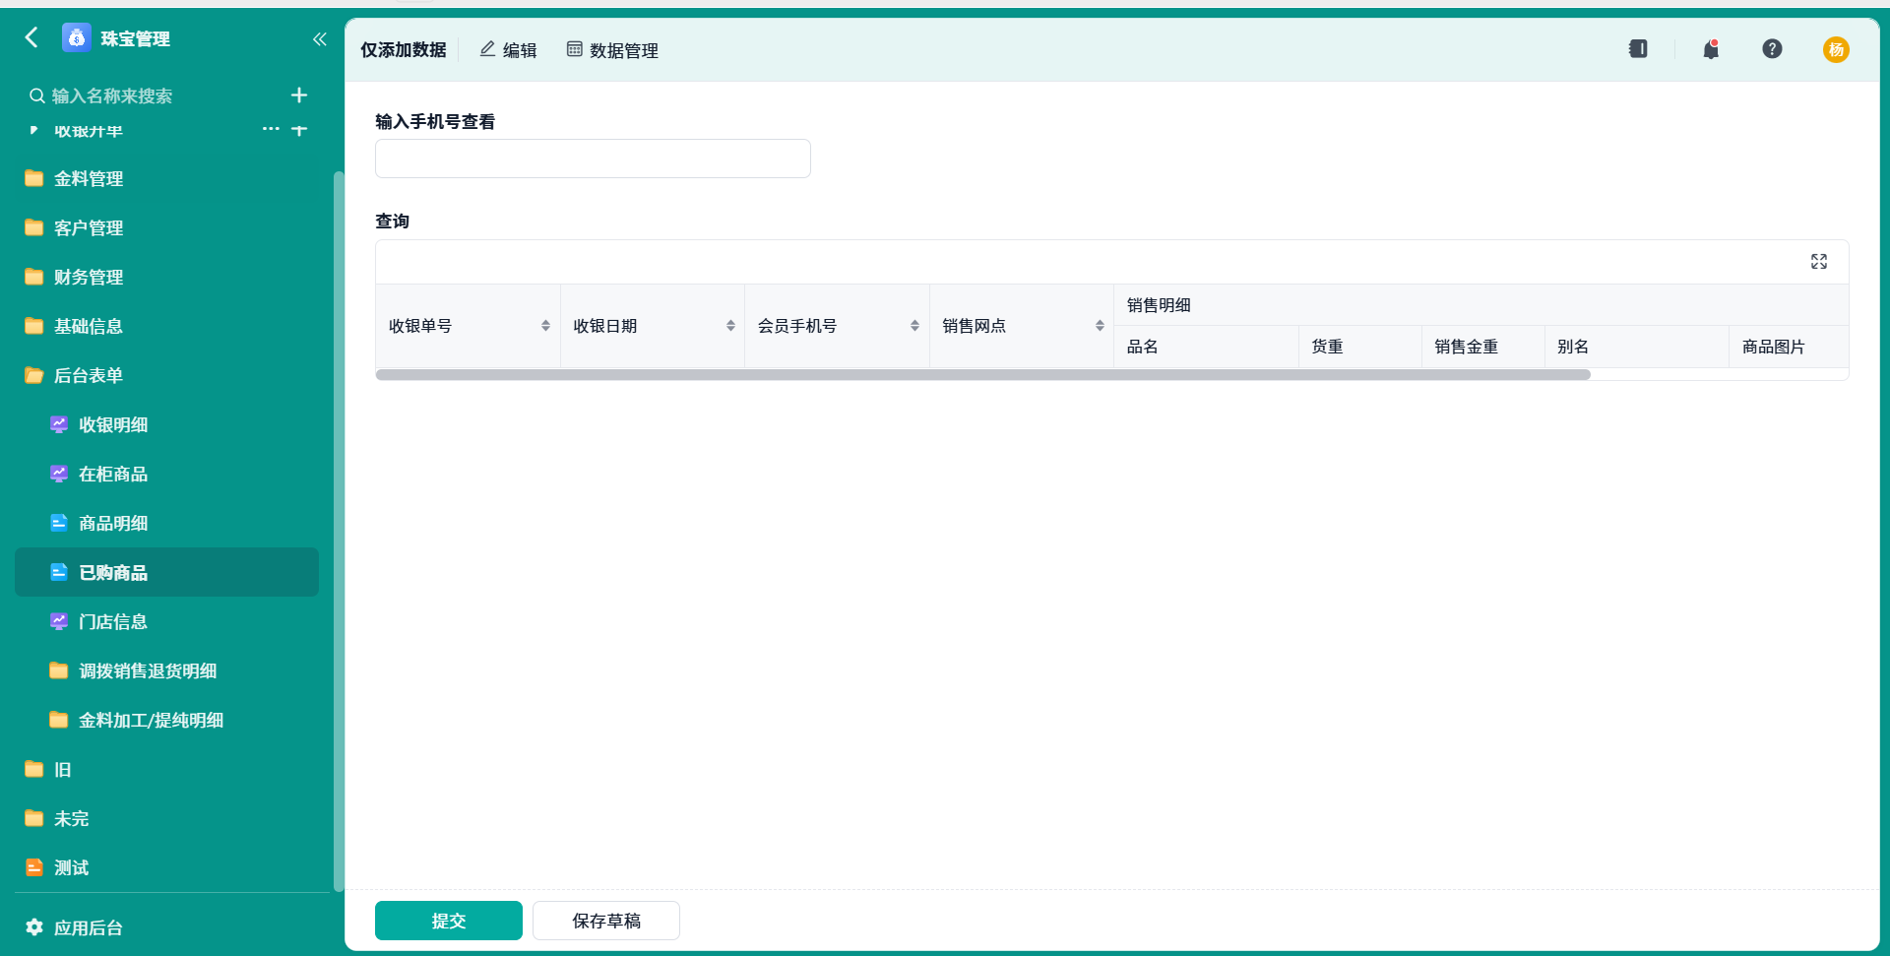Sort by 销售网点 column arrows

coord(1100,326)
